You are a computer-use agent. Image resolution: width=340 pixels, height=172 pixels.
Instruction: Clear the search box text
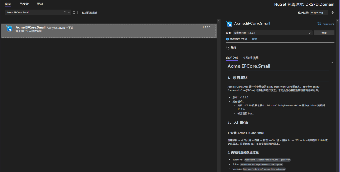(65, 13)
